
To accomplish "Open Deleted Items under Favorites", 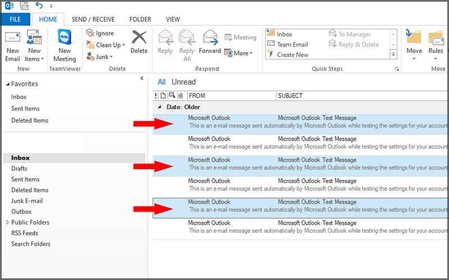I will click(x=30, y=120).
